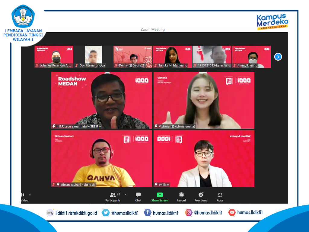Select 1715121595-Ignasius video thumbnail
The height and width of the screenshot is (232, 309).
tap(212, 57)
